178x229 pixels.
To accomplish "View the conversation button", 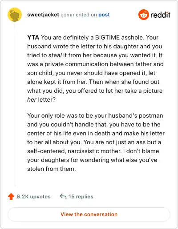I will 89,214.
